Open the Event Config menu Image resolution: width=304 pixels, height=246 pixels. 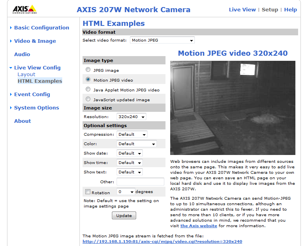(x=32, y=94)
